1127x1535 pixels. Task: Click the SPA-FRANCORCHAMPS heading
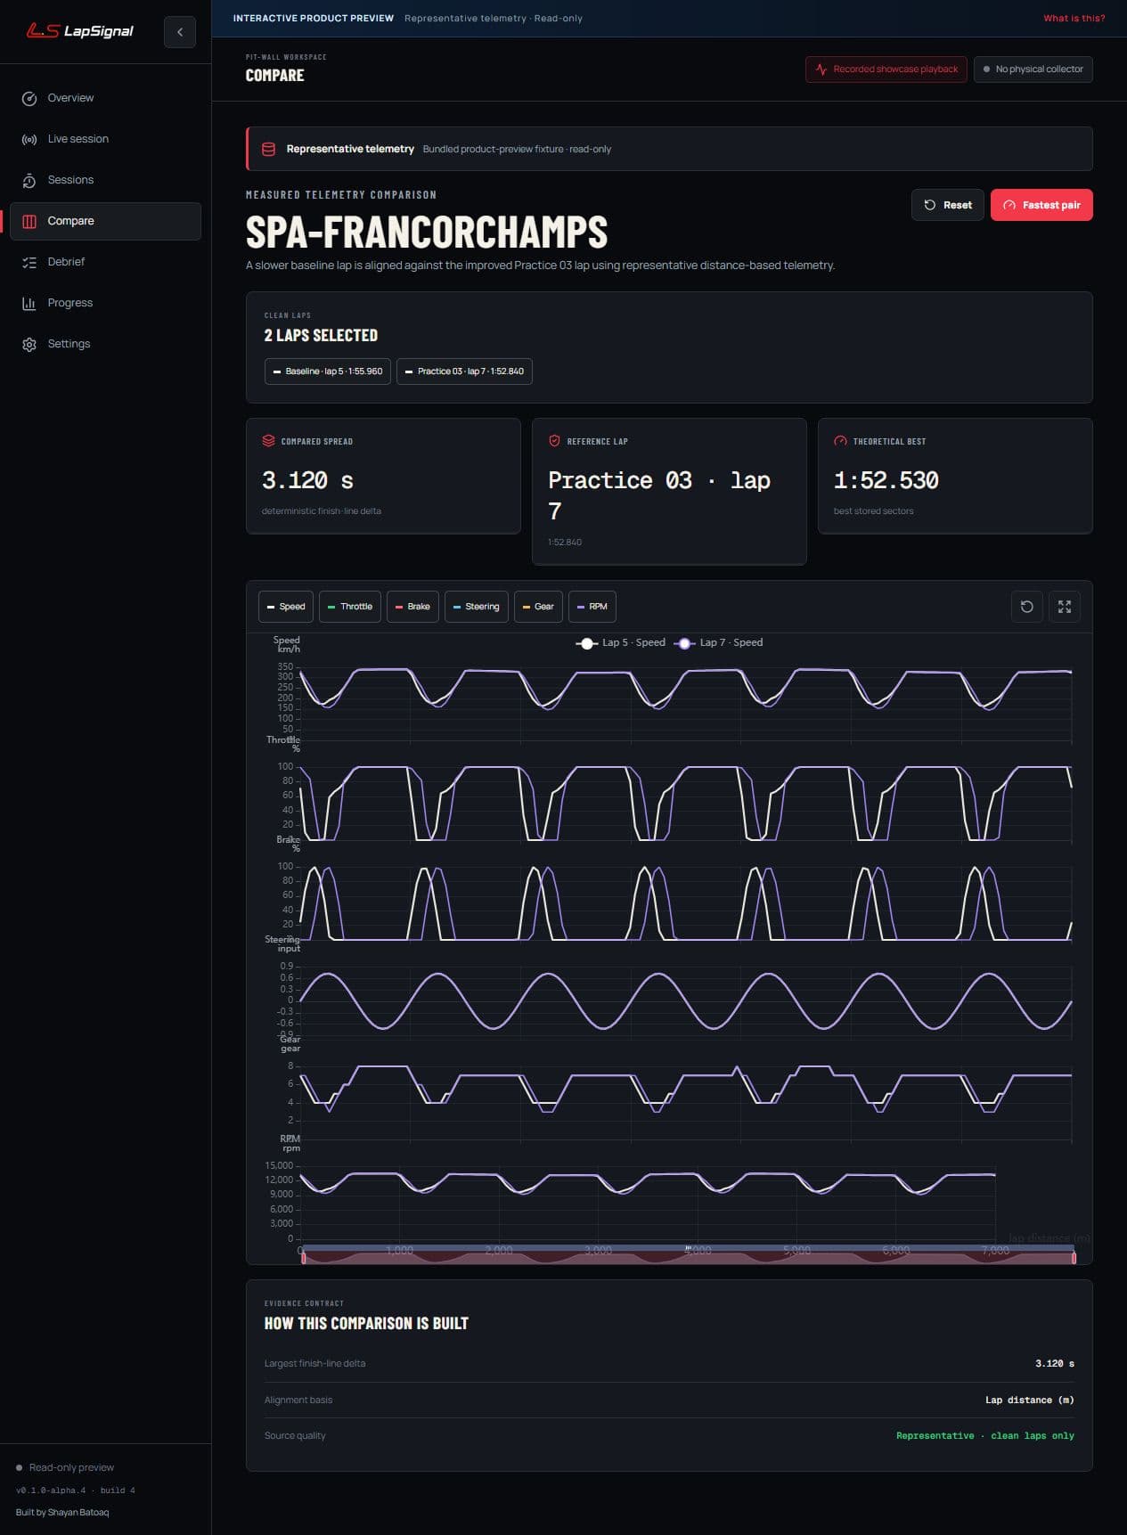(x=427, y=233)
